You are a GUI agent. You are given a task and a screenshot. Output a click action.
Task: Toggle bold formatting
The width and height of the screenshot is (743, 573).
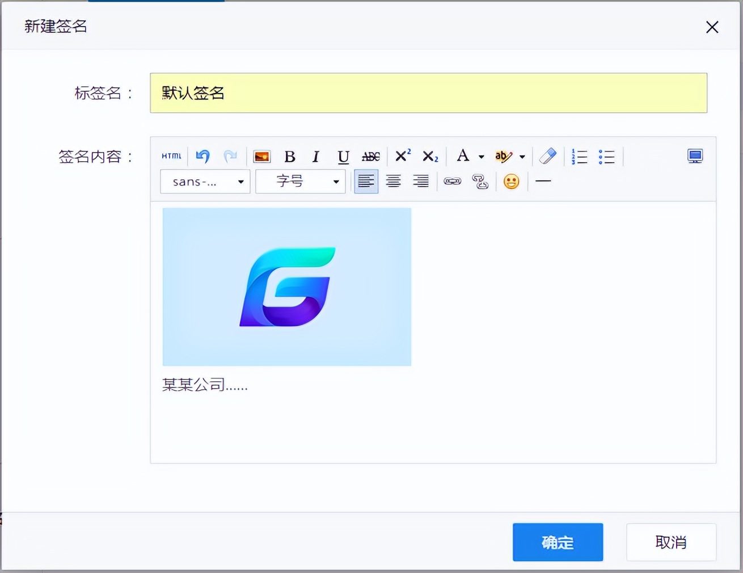tap(290, 157)
